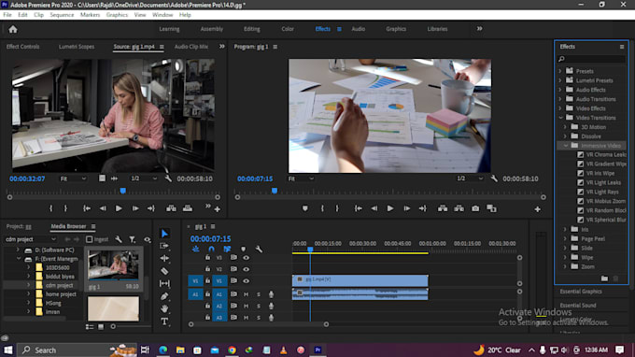Viewport: 635px width, 357px height.
Task: Click Insert button in Source monitor
Action: pyautogui.click(x=171, y=208)
